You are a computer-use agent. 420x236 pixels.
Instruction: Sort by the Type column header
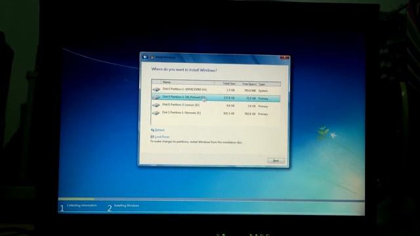point(268,85)
